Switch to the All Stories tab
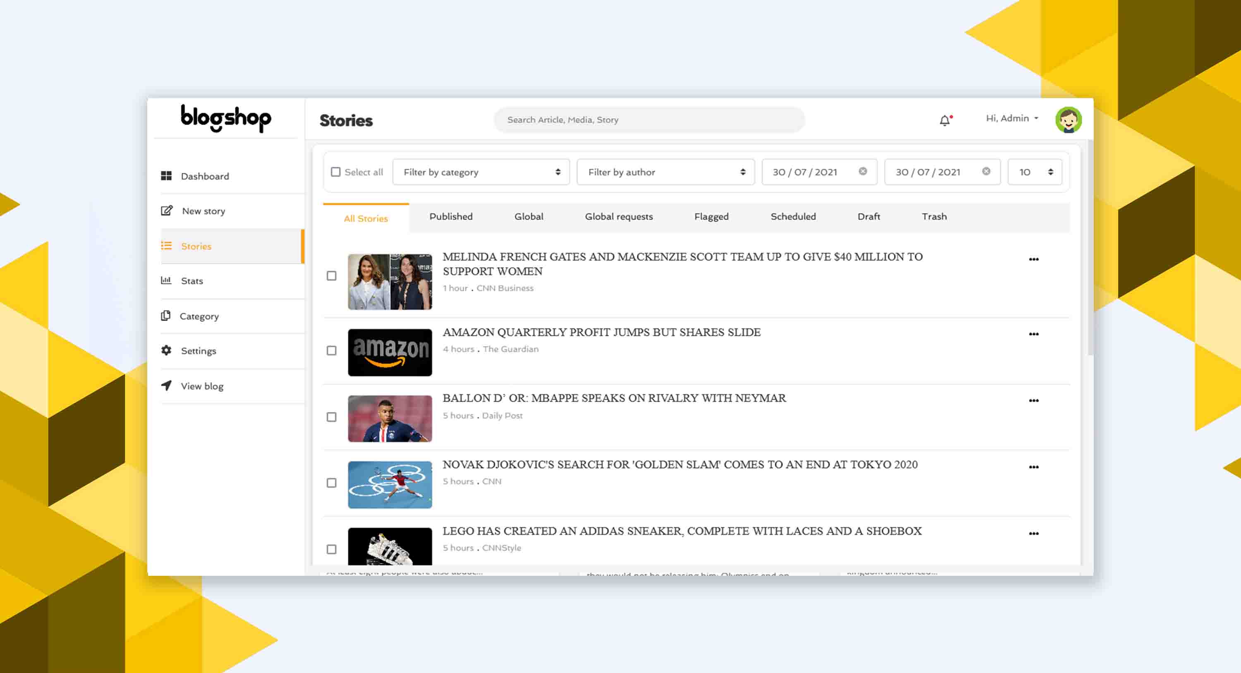1241x673 pixels. coord(366,218)
